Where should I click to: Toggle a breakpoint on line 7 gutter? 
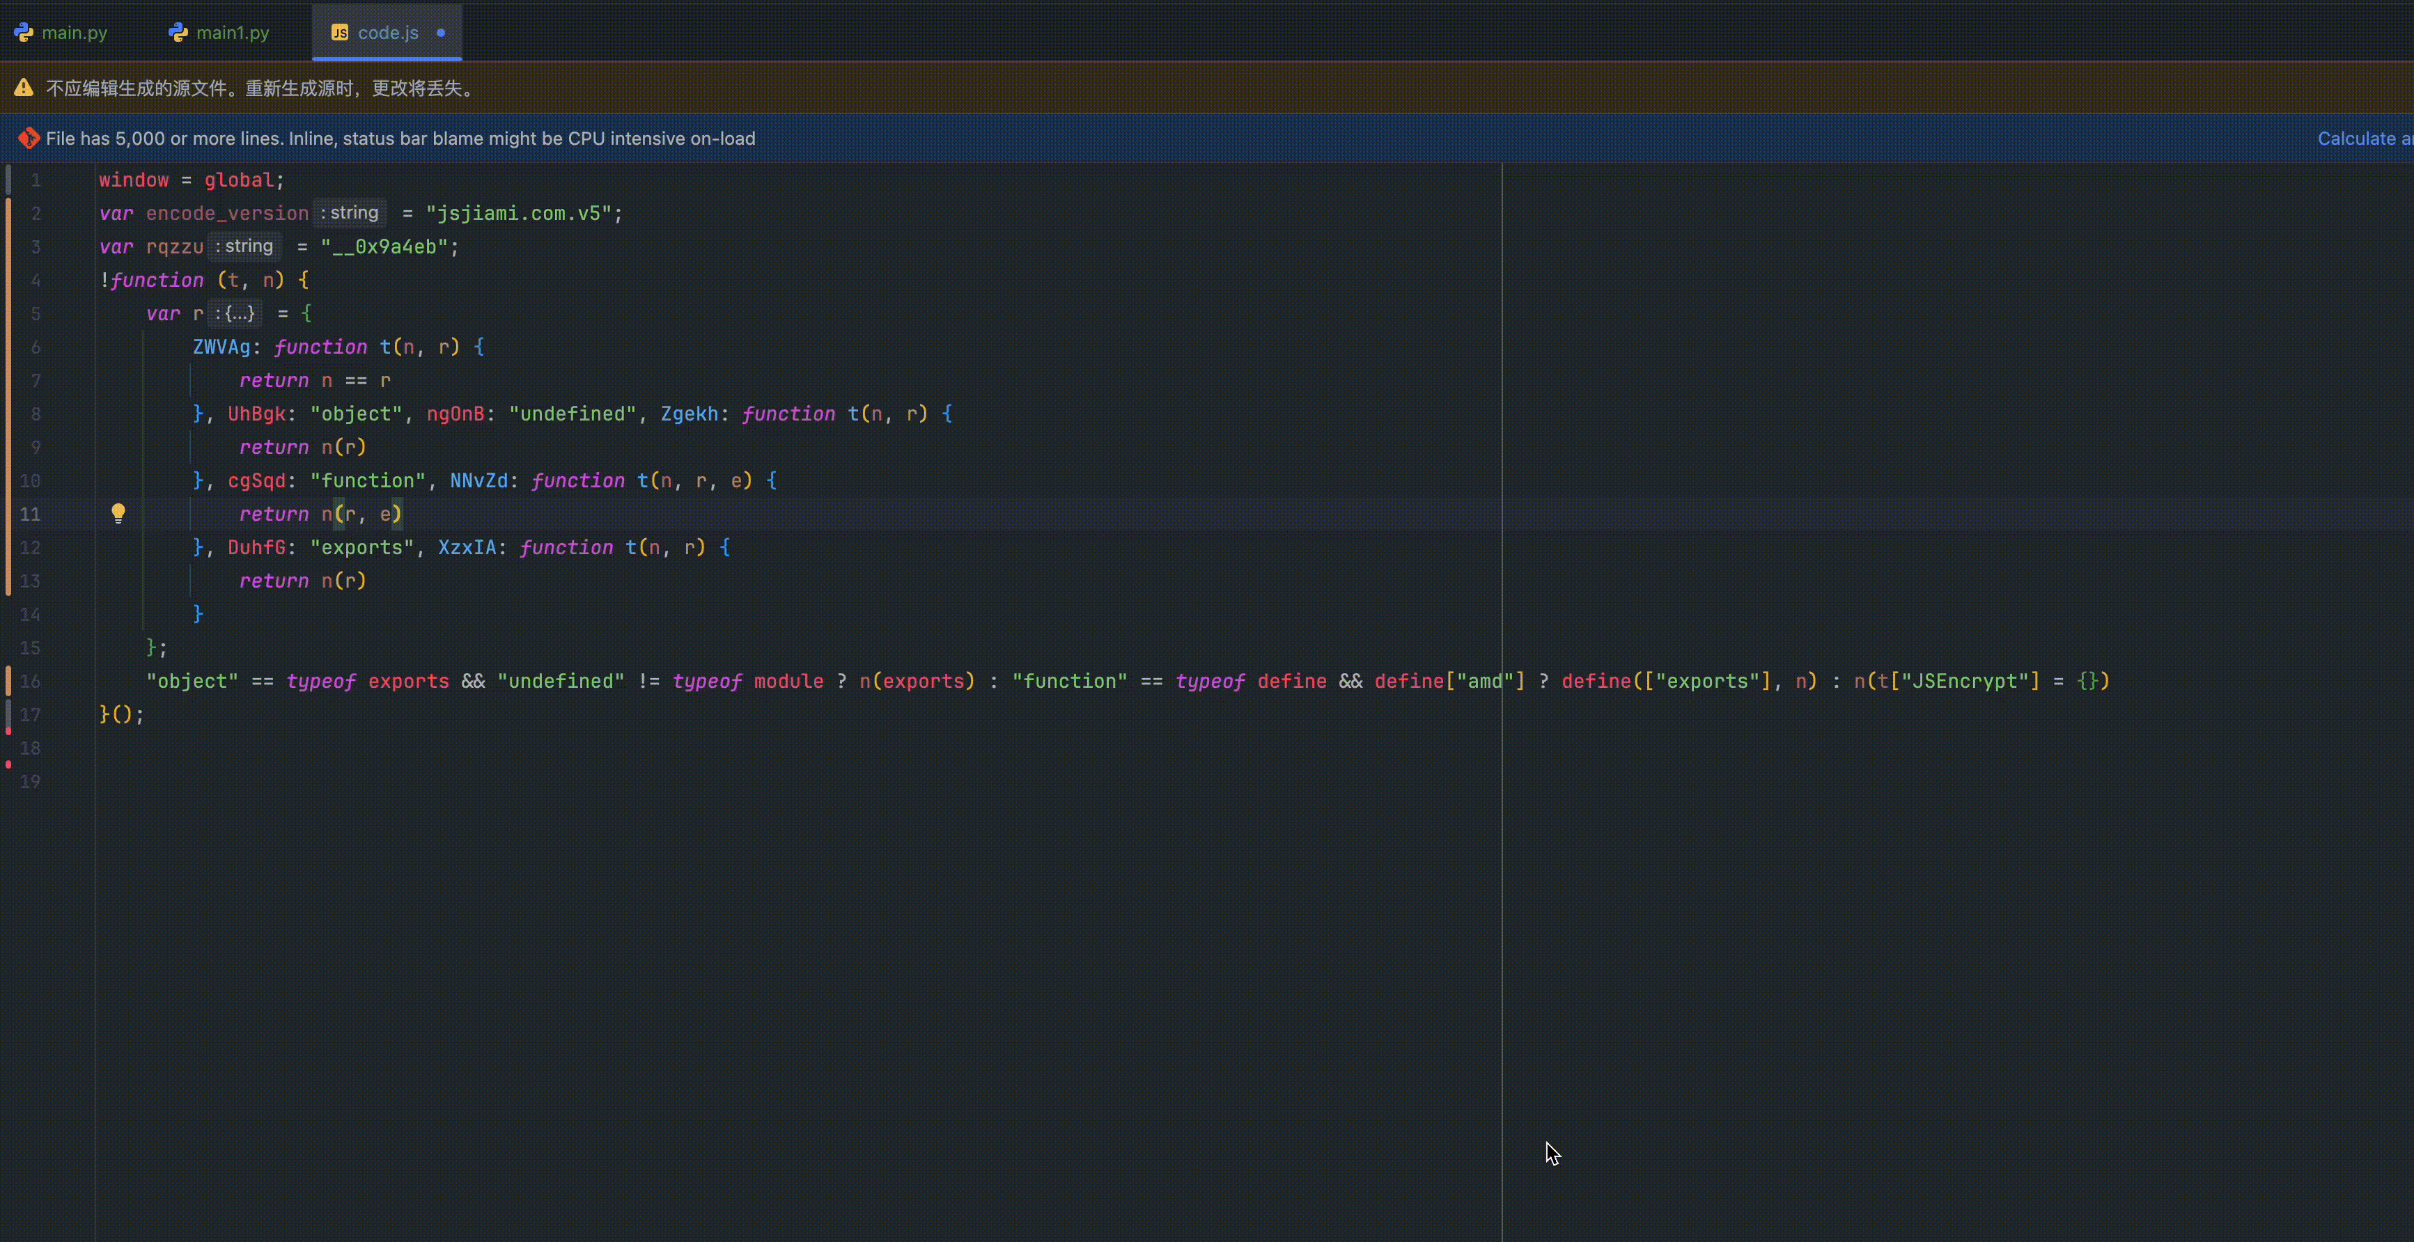coord(35,380)
